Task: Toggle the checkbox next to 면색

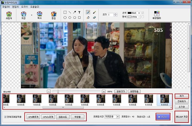Action: pos(143,17)
